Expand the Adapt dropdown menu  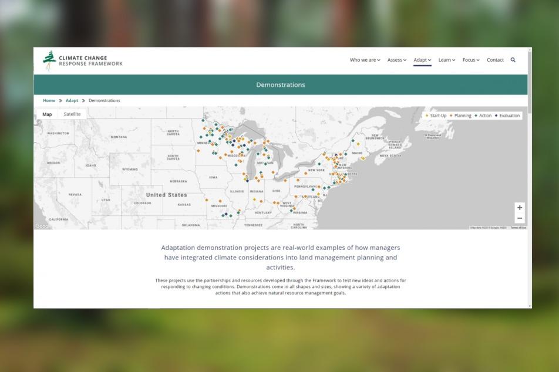click(x=422, y=60)
